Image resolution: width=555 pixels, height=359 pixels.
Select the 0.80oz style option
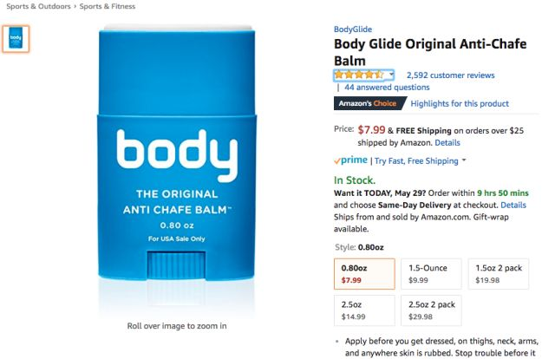click(364, 274)
